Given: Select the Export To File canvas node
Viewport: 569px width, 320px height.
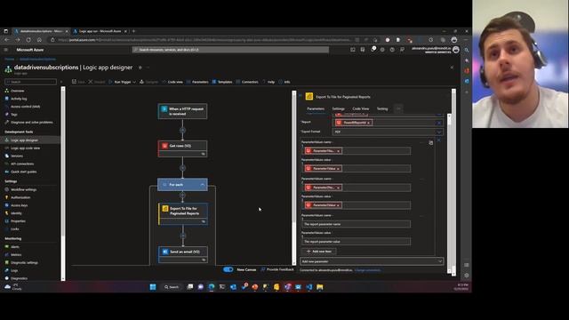Looking at the screenshot, I should click(183, 213).
